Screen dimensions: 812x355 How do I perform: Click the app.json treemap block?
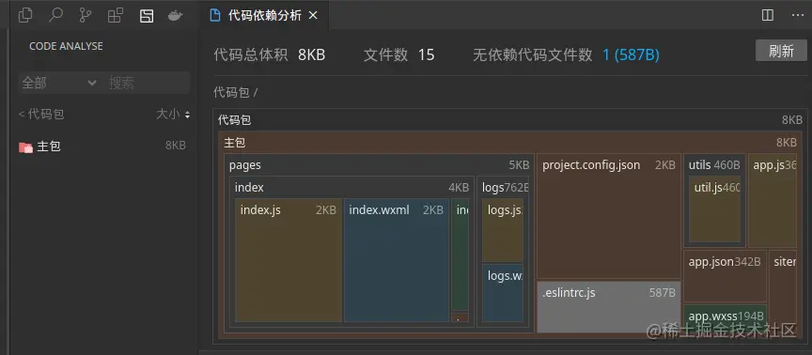coord(725,276)
